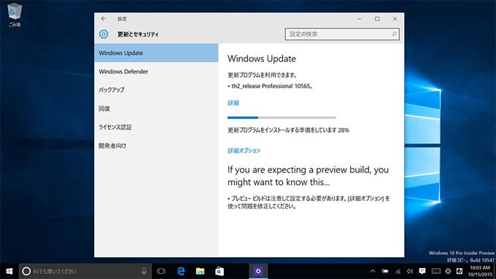
Task: Open the Store app from the taskbar
Action: pos(220,271)
